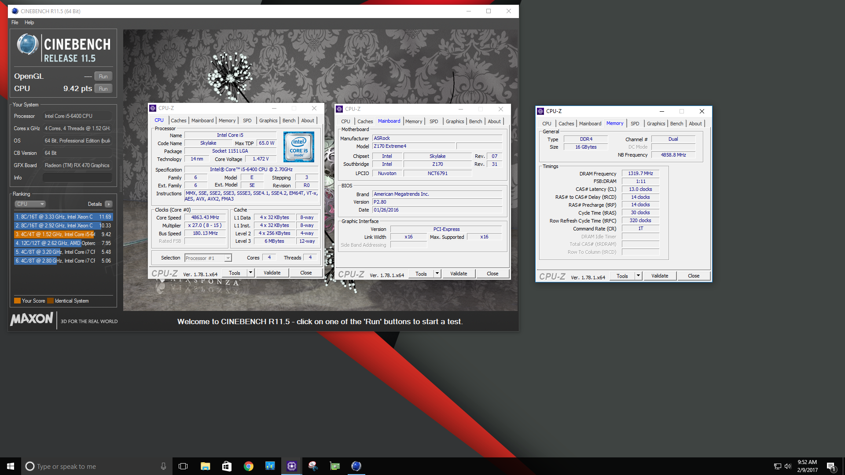Open Windows Store from taskbar

coord(227,466)
